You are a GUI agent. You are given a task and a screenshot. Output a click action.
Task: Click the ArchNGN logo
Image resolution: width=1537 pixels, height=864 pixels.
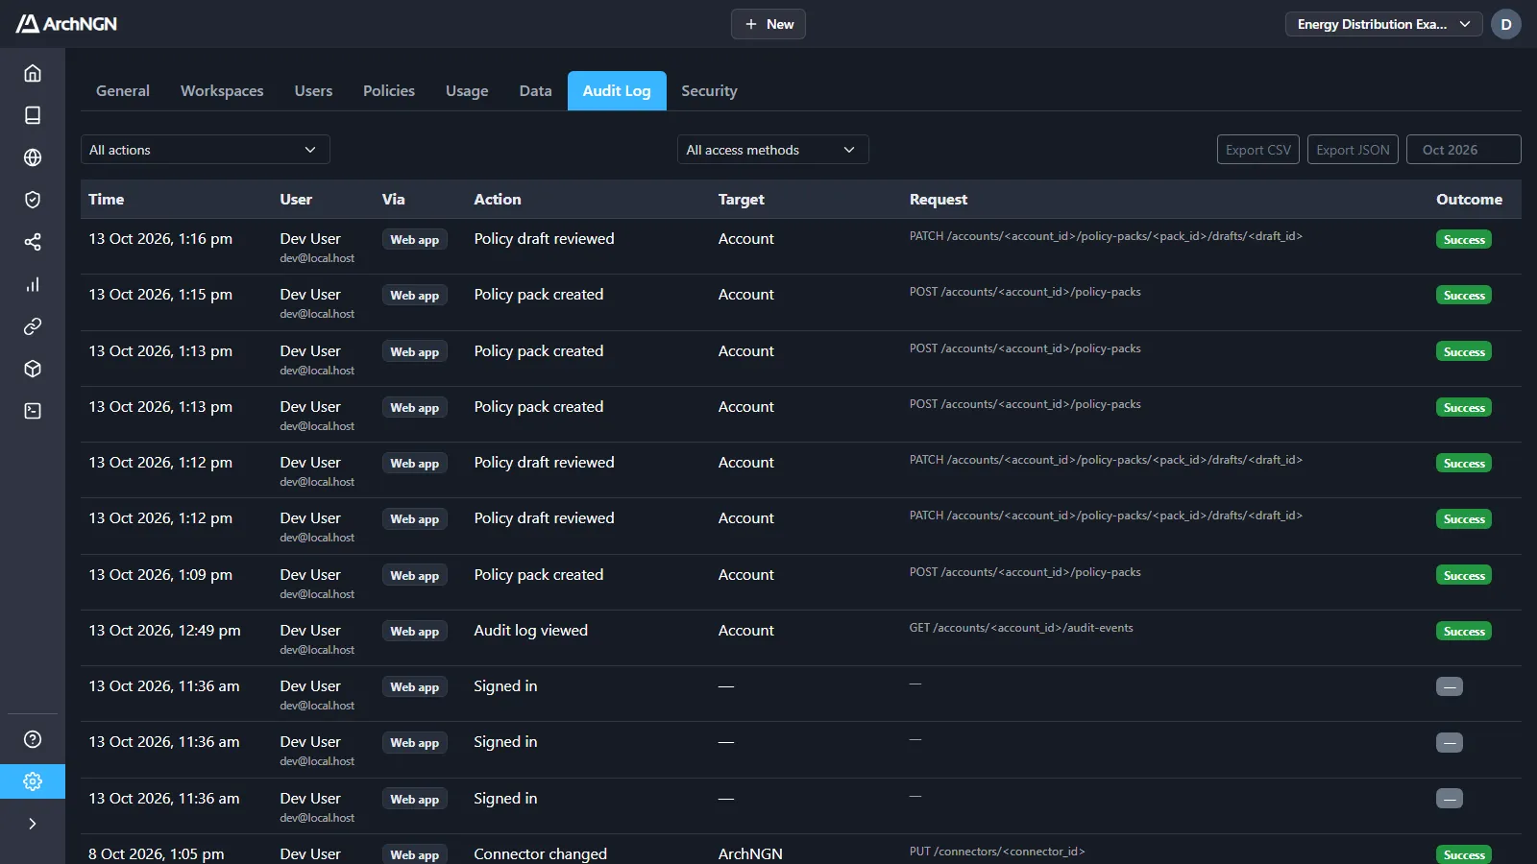pyautogui.click(x=66, y=24)
